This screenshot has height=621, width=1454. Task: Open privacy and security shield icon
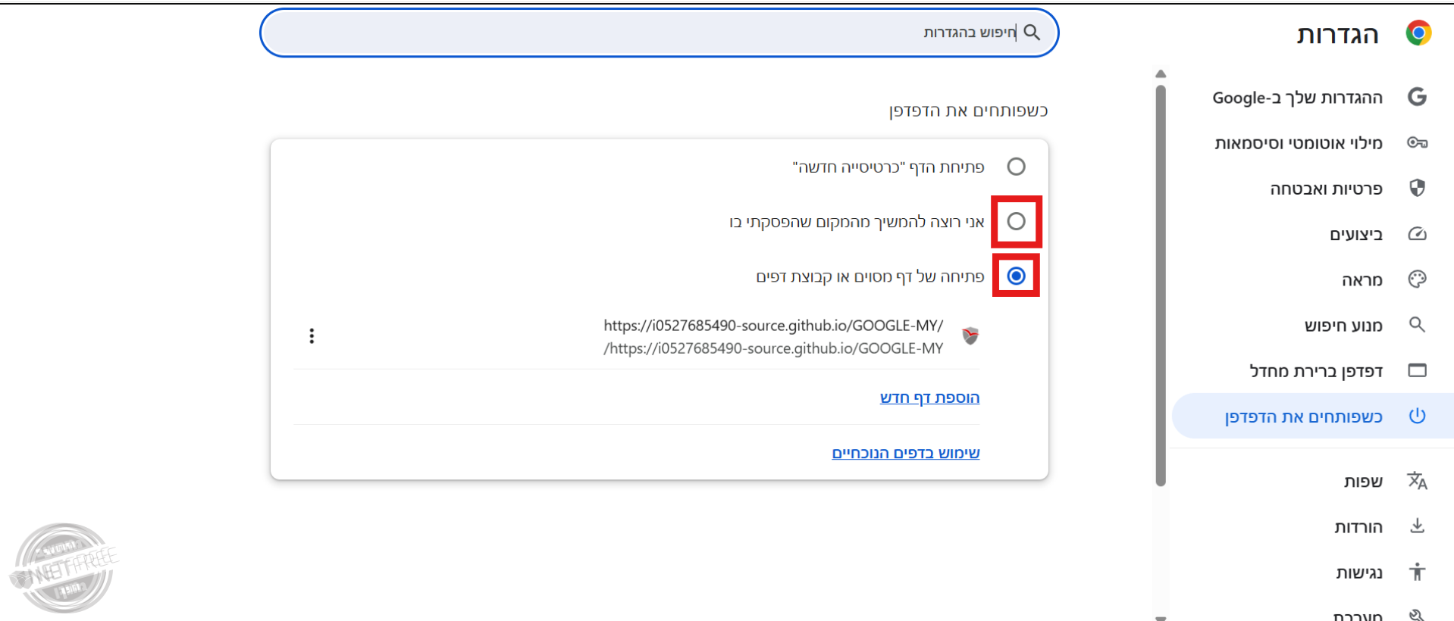pyautogui.click(x=1417, y=188)
